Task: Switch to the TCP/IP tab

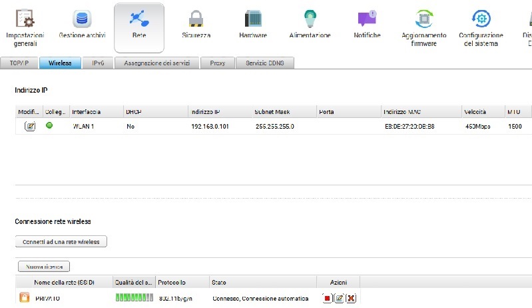Action: pos(19,63)
